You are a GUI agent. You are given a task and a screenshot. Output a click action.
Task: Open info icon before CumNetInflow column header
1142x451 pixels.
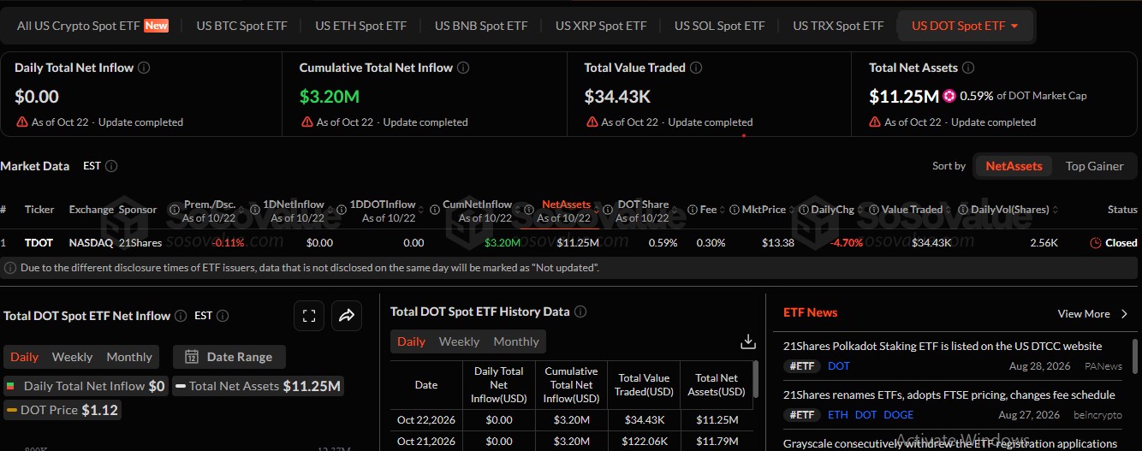click(x=435, y=210)
